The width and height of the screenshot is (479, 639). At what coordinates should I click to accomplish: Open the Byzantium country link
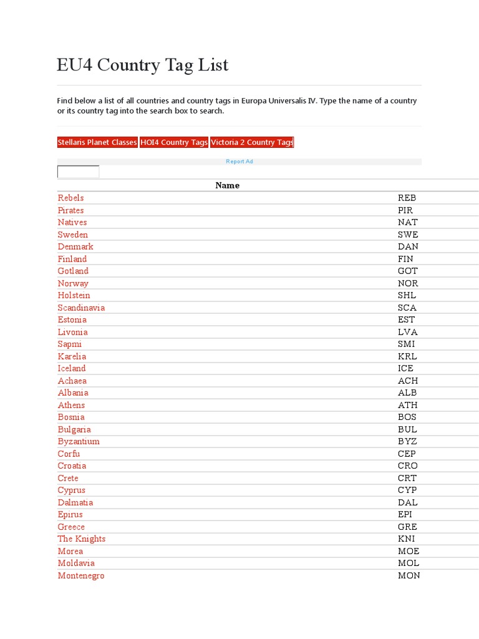coord(79,441)
